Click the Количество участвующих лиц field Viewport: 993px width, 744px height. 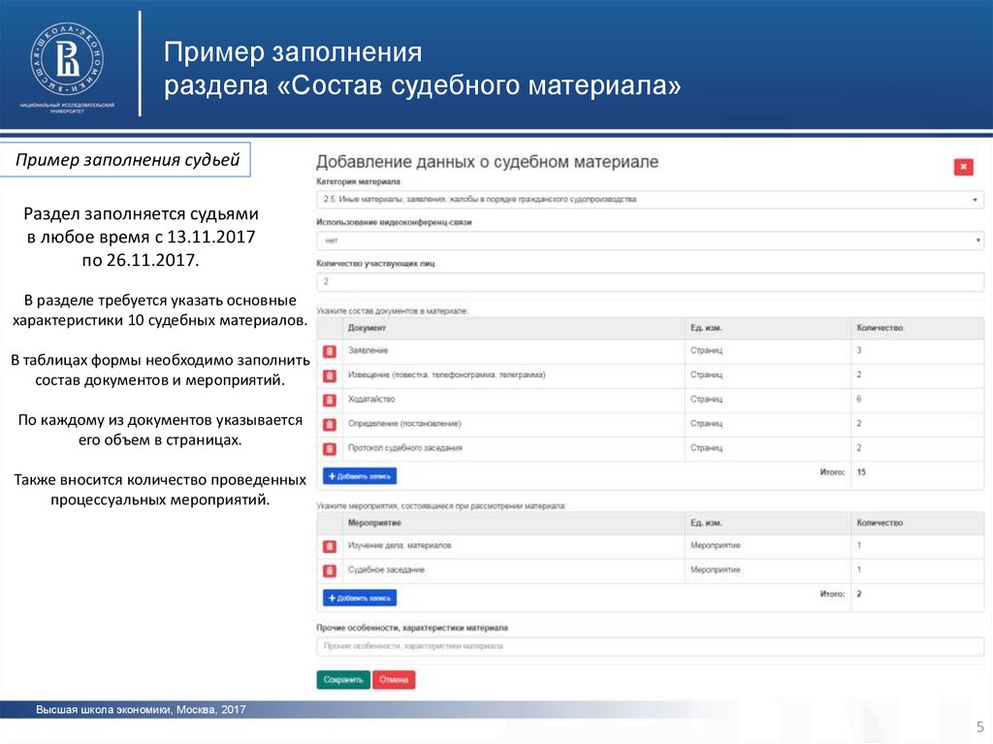[x=649, y=281]
